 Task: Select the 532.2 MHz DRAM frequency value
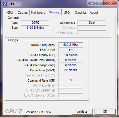pyautogui.click(x=71, y=45)
